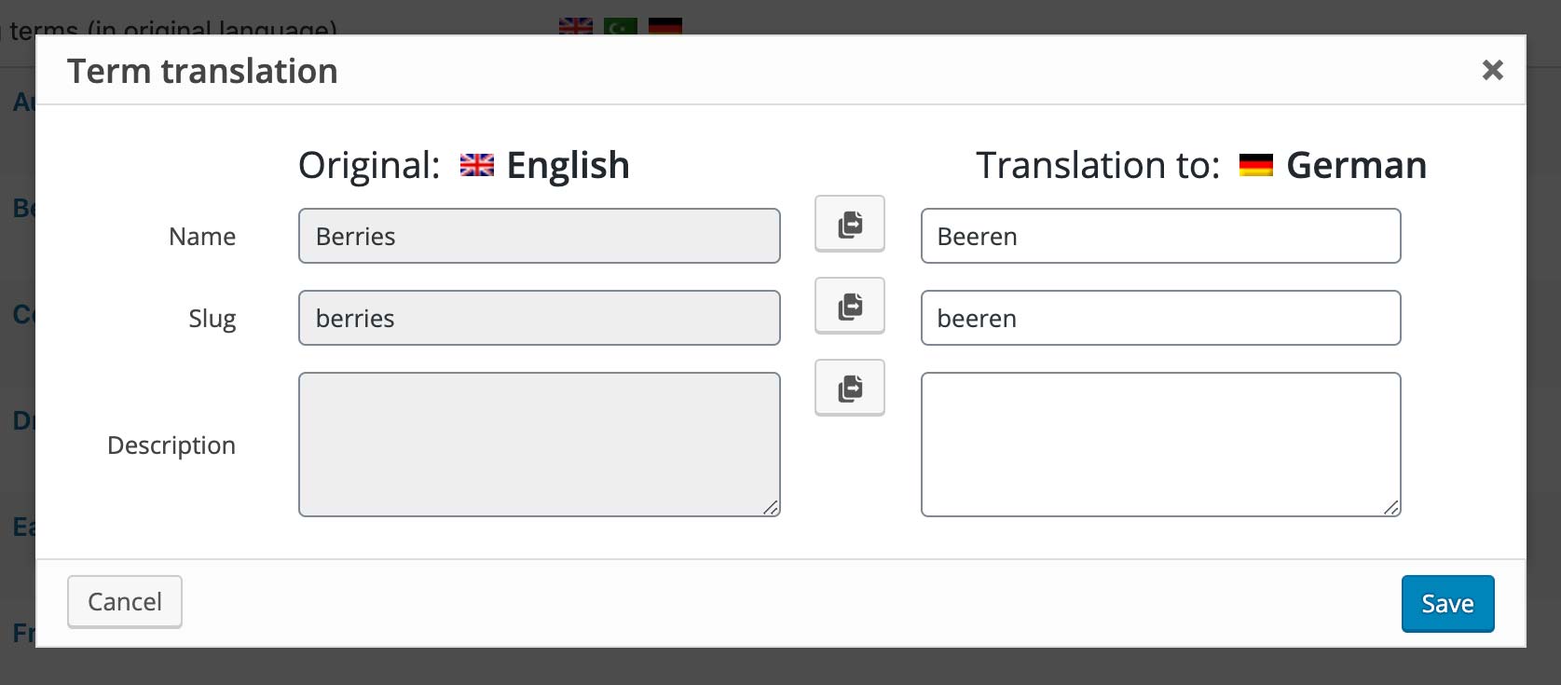Click the Save button

click(x=1447, y=604)
